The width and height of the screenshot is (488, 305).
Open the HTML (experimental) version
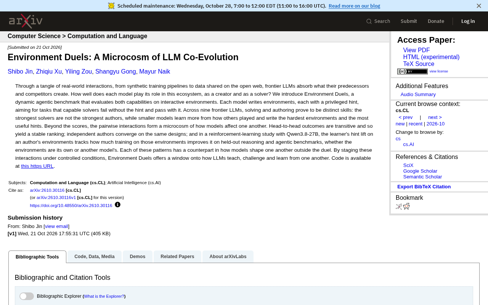point(431,57)
